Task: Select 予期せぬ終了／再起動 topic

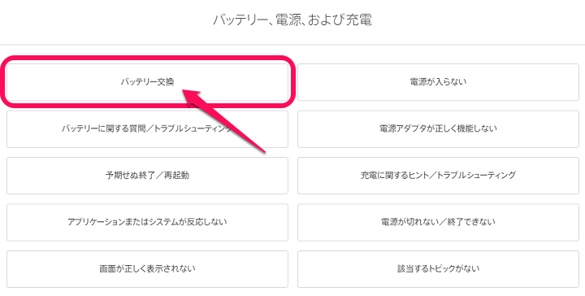Action: [147, 176]
